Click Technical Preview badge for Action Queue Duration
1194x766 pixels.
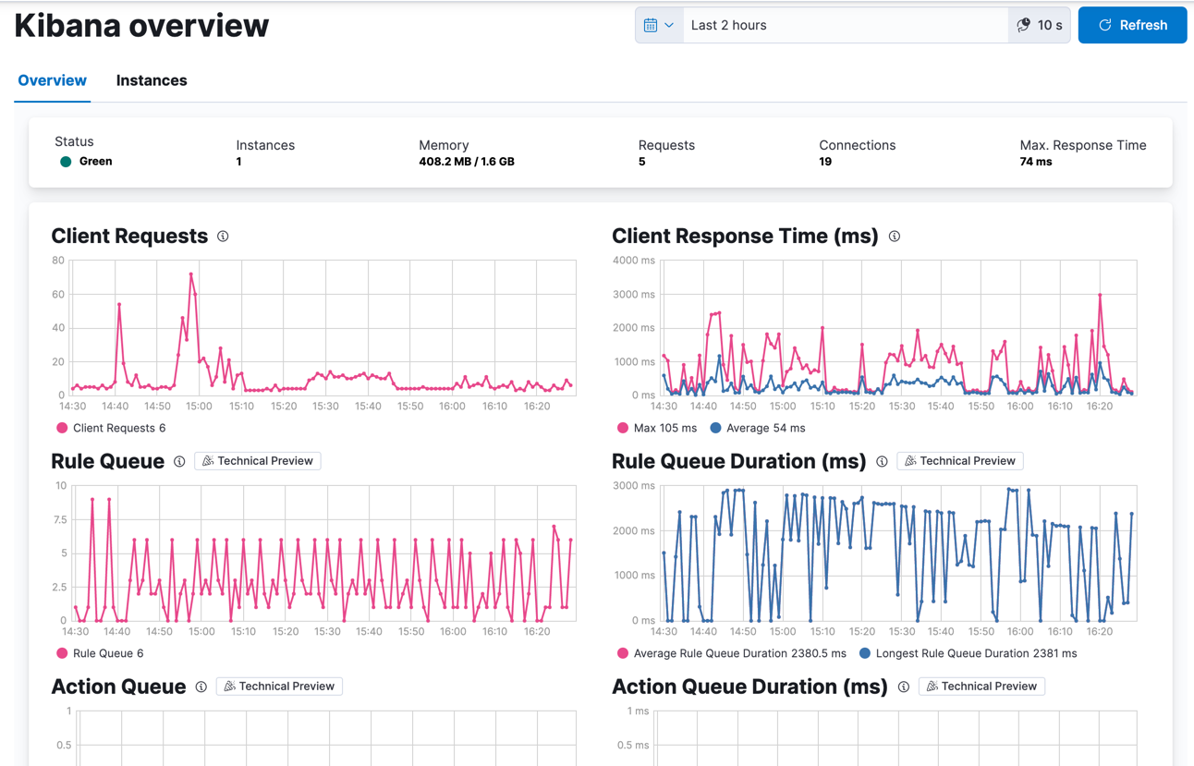pos(981,687)
